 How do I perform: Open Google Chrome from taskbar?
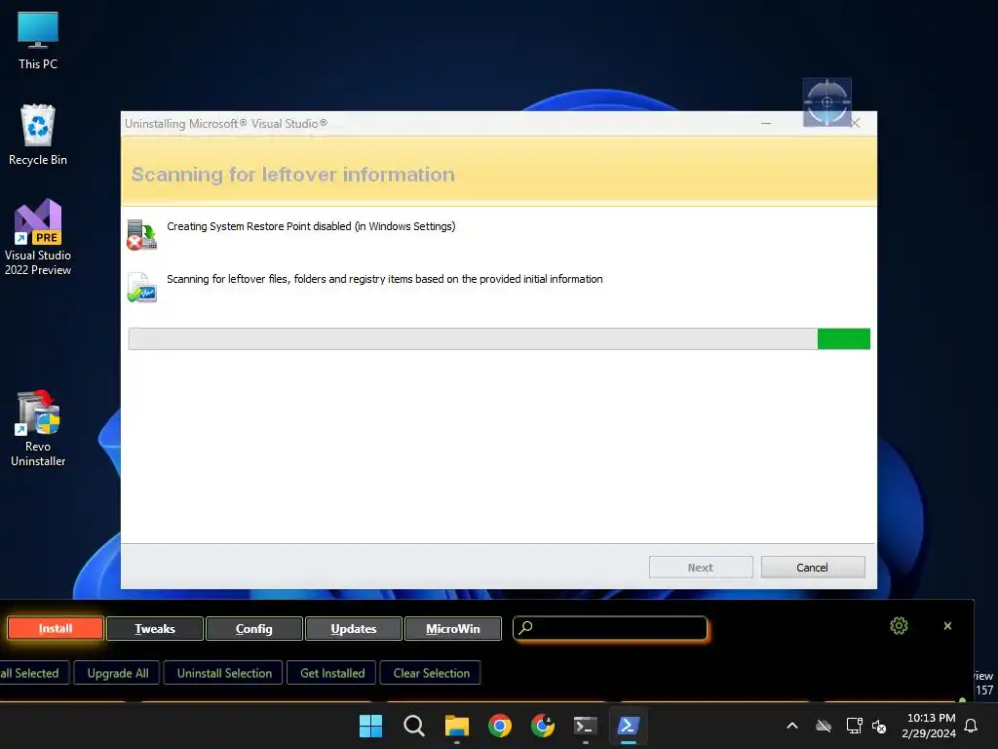[x=500, y=726]
